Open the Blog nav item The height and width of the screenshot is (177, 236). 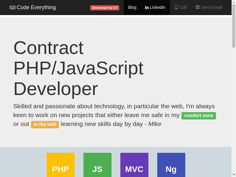pos(132,7)
